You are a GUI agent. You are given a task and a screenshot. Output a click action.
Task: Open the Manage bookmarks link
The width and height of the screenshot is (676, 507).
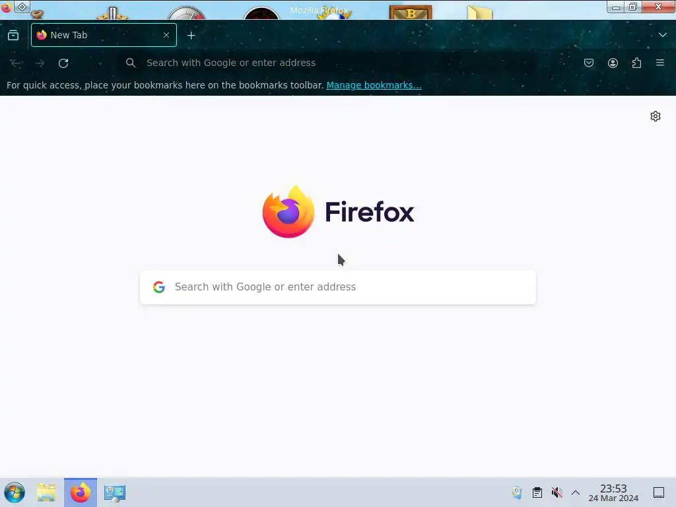click(374, 85)
